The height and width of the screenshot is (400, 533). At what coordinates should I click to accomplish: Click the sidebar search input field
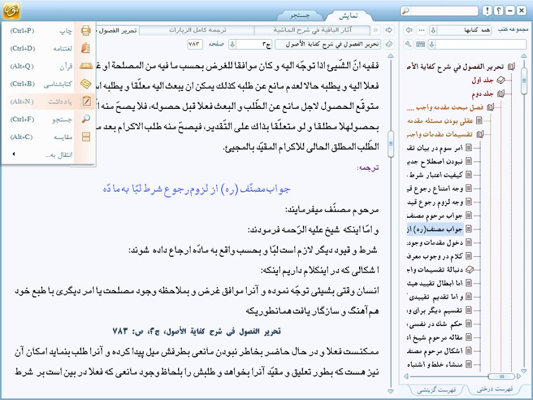[x=481, y=44]
